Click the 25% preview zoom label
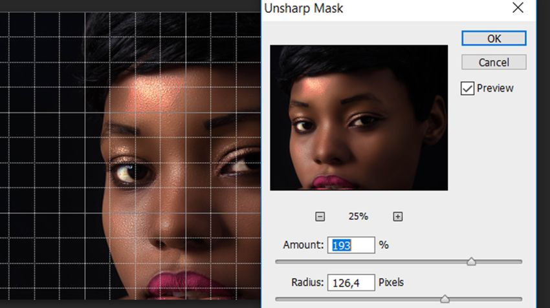The image size is (550, 308). point(358,217)
